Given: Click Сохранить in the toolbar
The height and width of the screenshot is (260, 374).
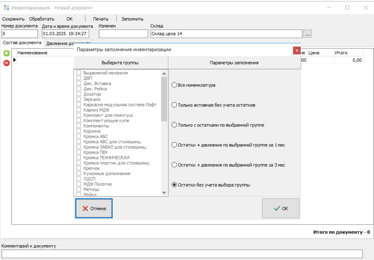Looking at the screenshot, I should click(13, 19).
